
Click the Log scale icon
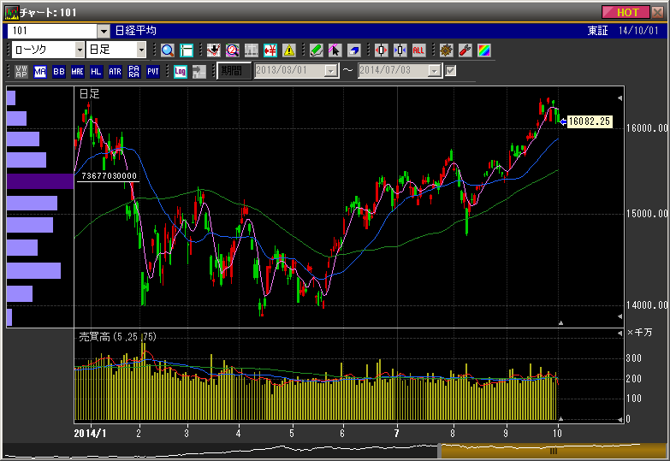[x=181, y=71]
